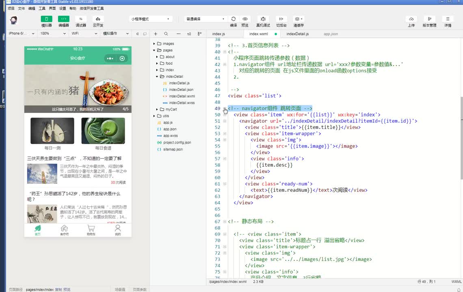Tap the 购物车 cart tab in simulator
463x292 pixels.
pos(91,230)
